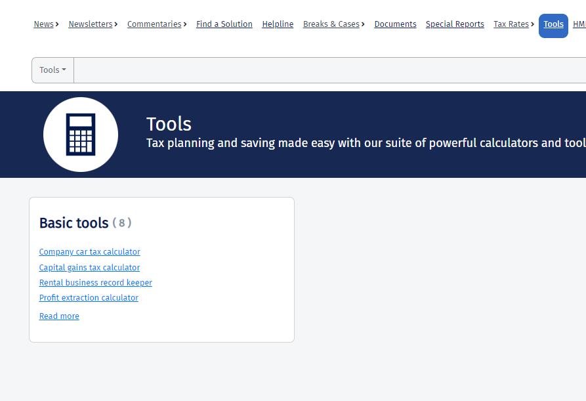The height and width of the screenshot is (401, 586).
Task: Expand the Commentaries menu
Action: (156, 24)
